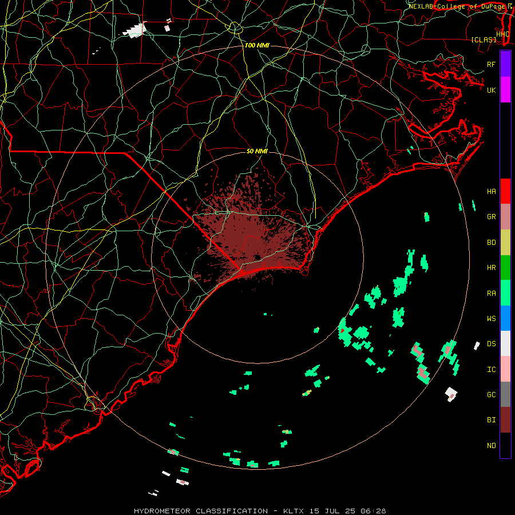Click the '15 JUL 25' date text
This screenshot has height=515, width=515.
332,511
